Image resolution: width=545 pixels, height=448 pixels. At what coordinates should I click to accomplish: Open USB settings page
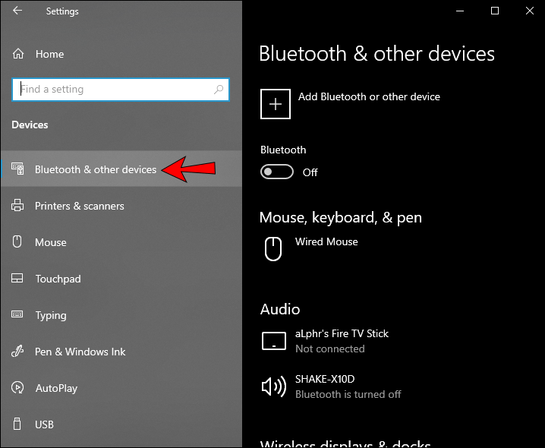point(44,424)
